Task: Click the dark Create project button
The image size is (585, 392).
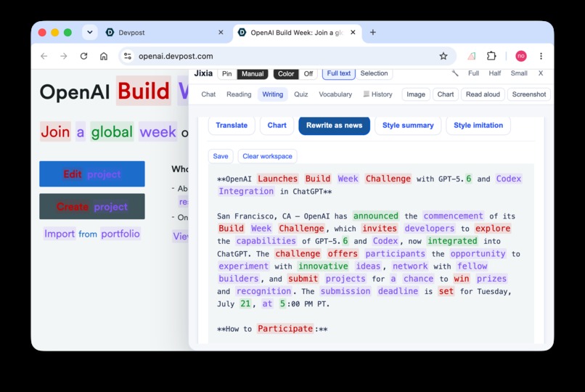Action: pyautogui.click(x=92, y=206)
